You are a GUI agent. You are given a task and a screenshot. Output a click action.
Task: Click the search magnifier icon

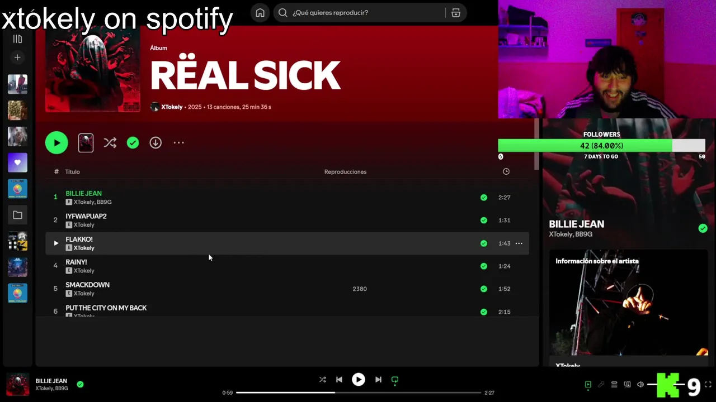[x=283, y=13]
